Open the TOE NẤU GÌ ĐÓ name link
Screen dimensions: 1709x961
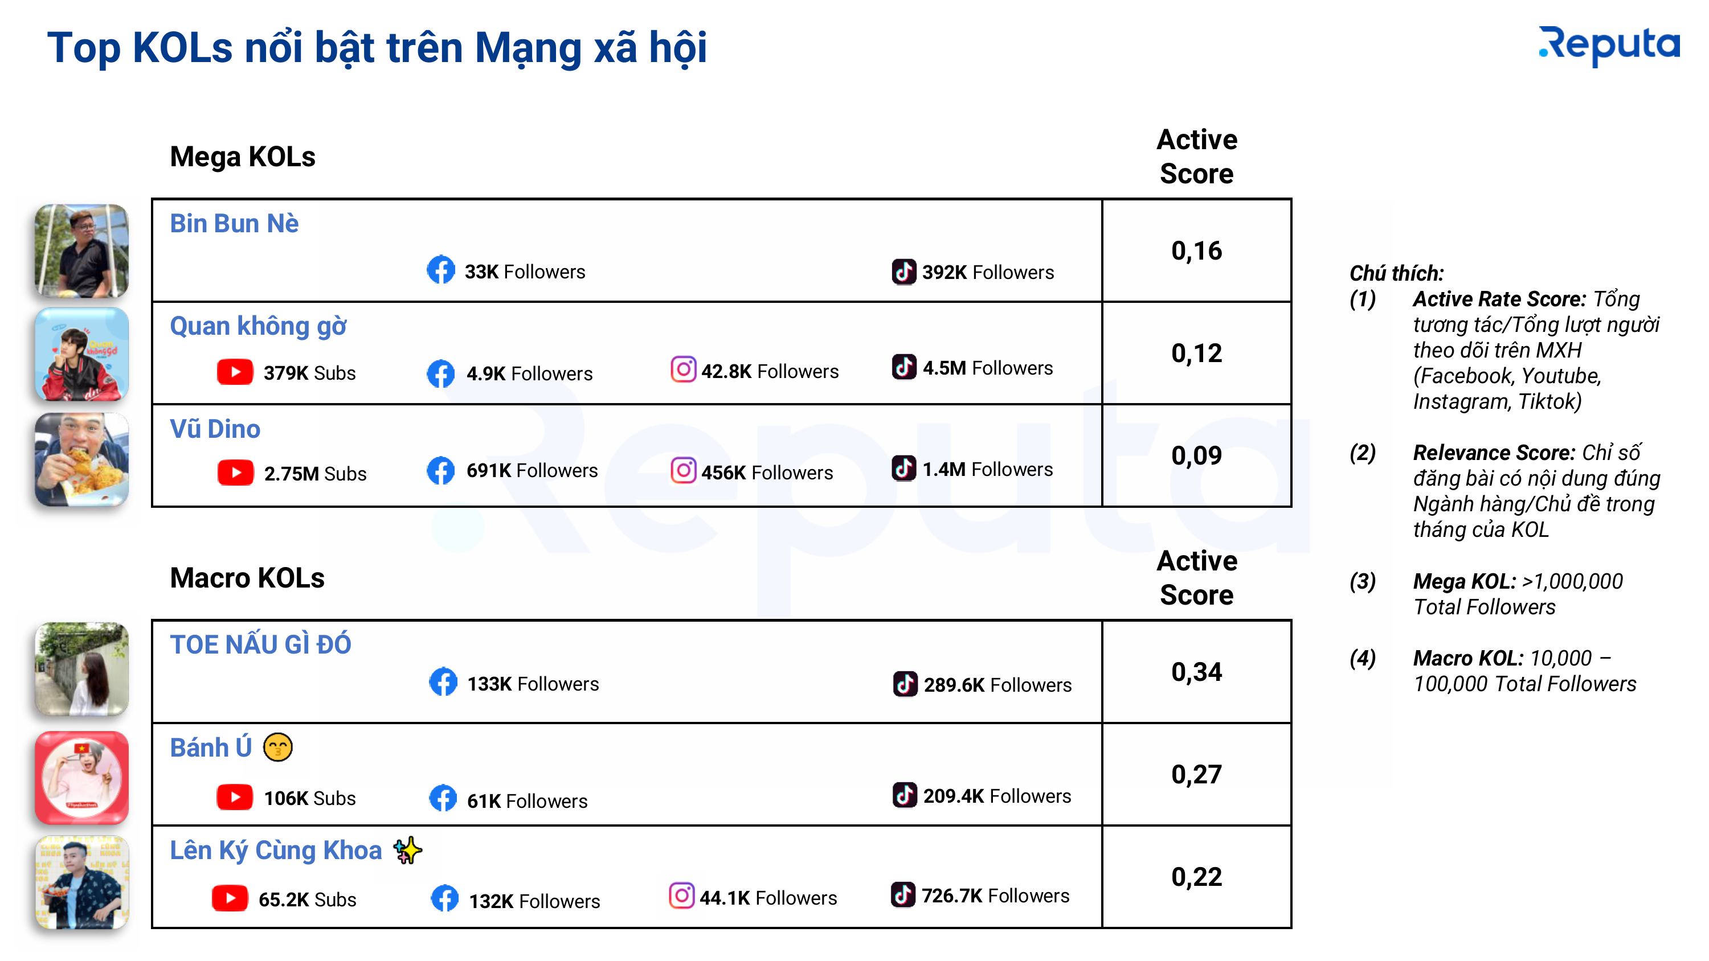tap(260, 644)
